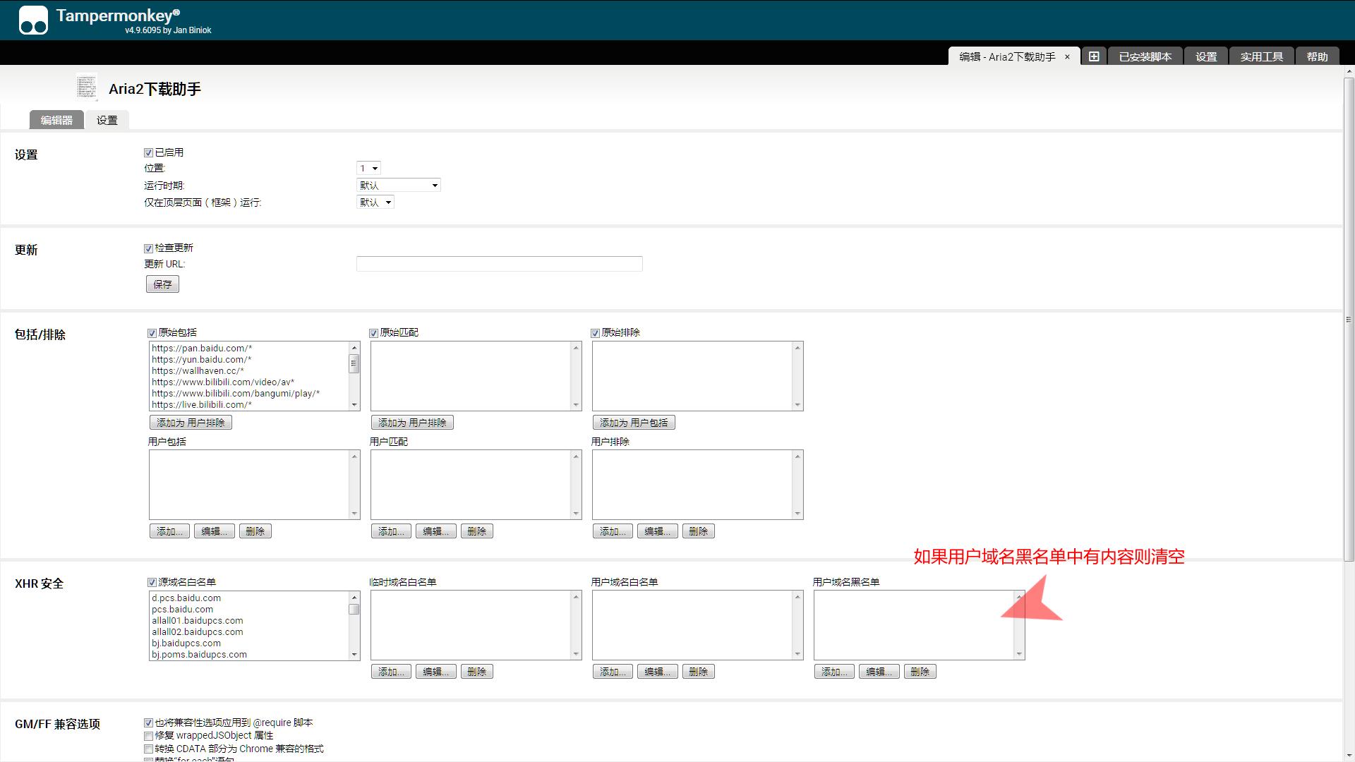Open 帮助 tab
Screen dimensions: 1355x762
click(1317, 56)
